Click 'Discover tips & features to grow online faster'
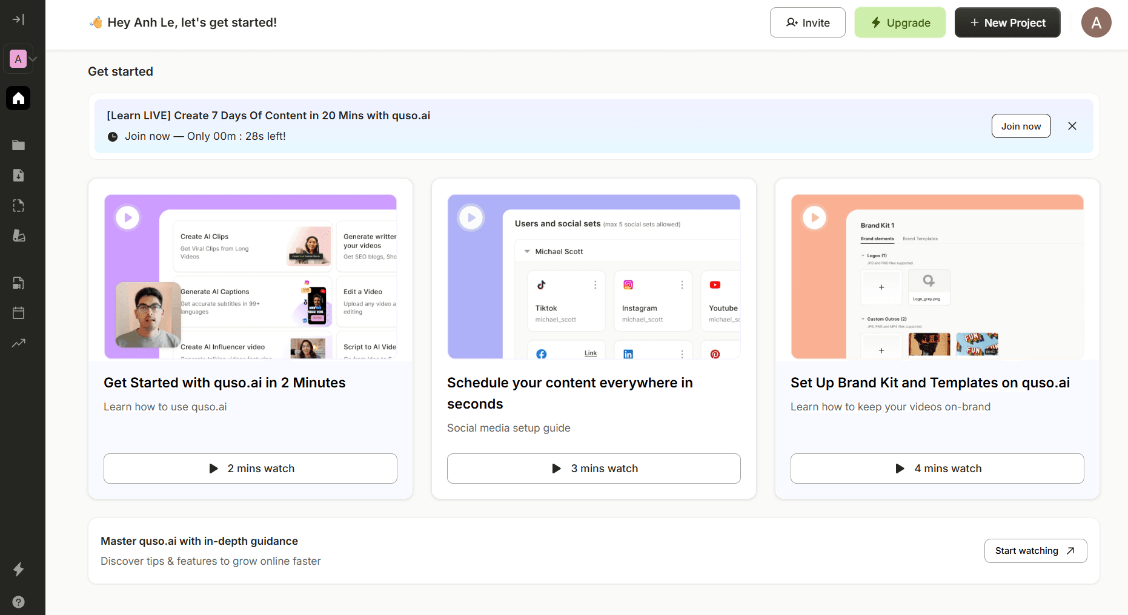The width and height of the screenshot is (1128, 615). pos(210,561)
